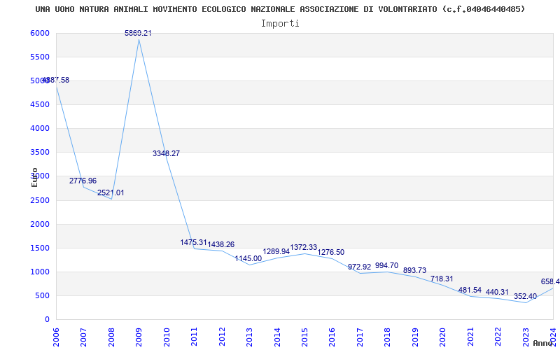Click the 2014 x-axis year label
This screenshot has height=350, width=560.
tap(276, 337)
